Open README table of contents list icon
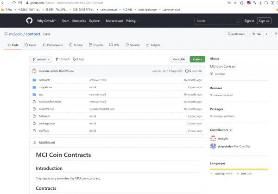 click(x=34, y=142)
